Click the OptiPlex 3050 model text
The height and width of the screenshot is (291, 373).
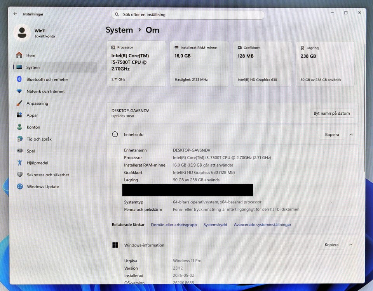(123, 116)
